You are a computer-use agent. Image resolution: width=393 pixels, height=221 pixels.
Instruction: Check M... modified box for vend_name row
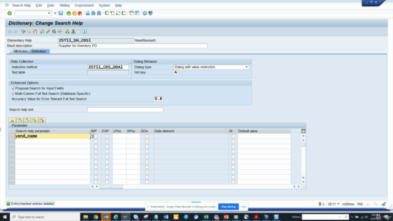(233, 136)
